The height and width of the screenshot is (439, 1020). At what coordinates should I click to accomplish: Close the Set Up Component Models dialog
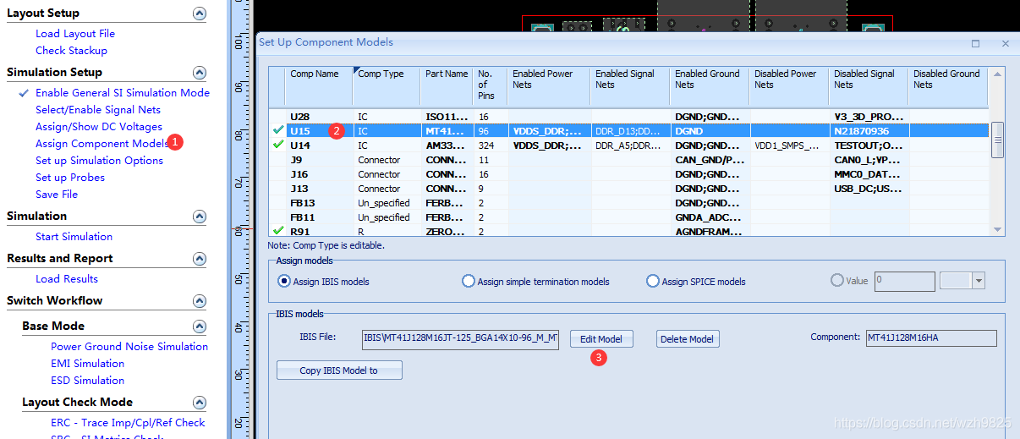[x=1005, y=43]
